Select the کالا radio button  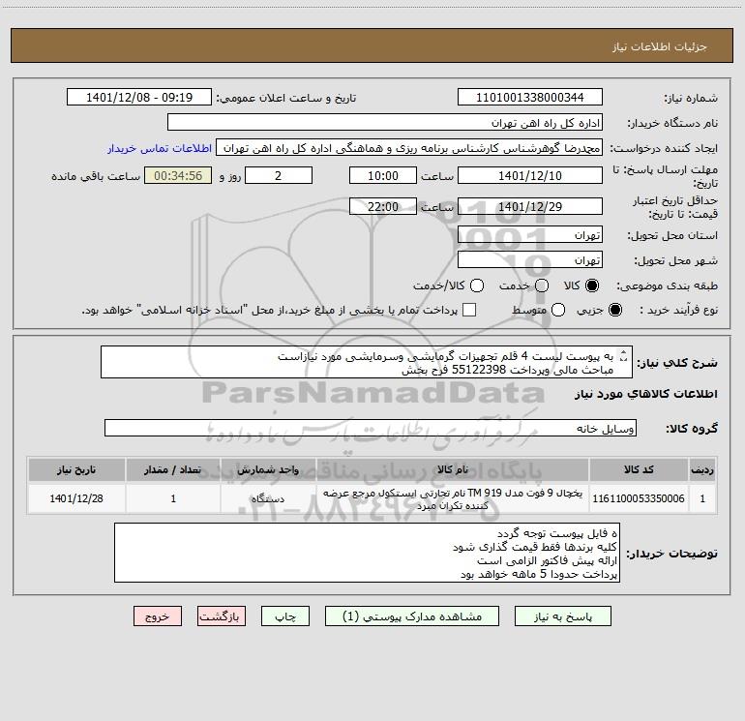(592, 285)
